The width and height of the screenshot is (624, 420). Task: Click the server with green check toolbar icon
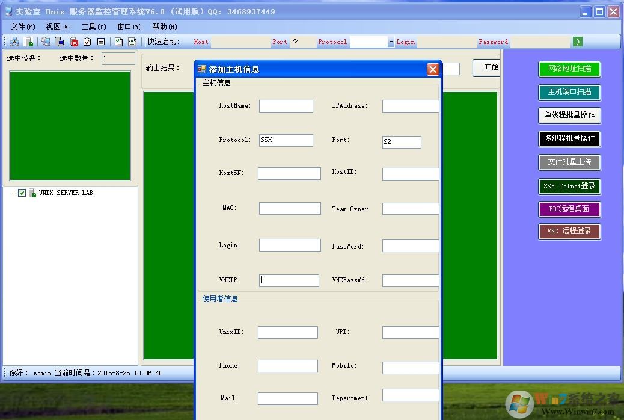tap(28, 42)
